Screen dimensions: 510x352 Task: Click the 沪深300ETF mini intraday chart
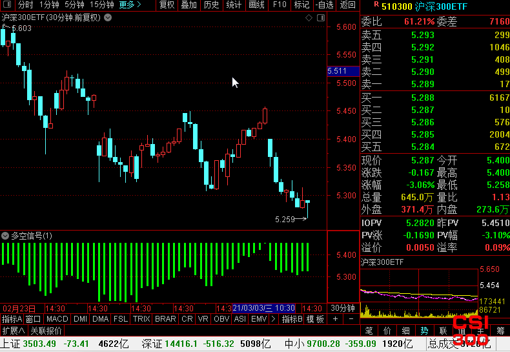pyautogui.click(x=419, y=293)
